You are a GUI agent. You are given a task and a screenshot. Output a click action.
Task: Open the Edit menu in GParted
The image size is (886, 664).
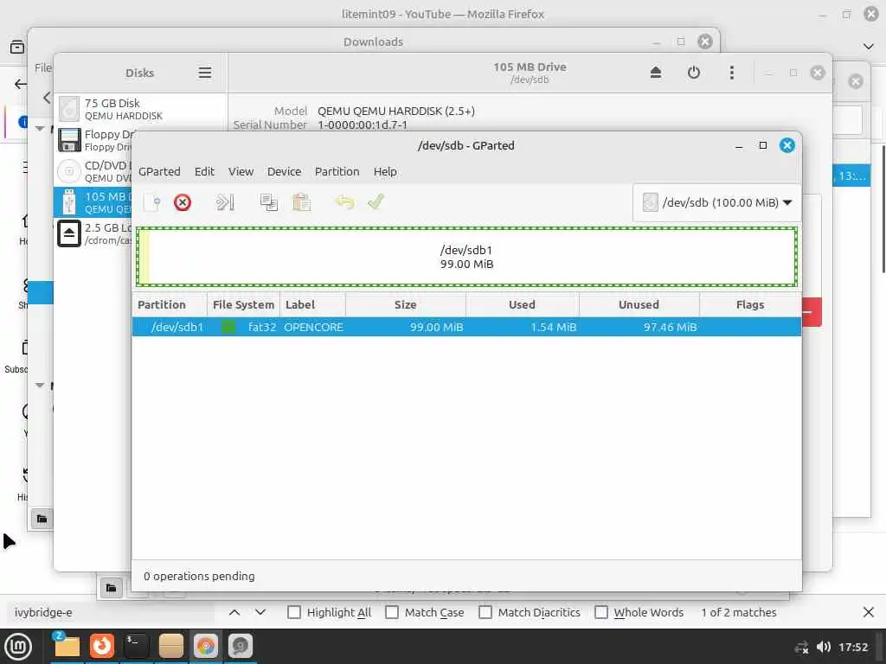204,171
